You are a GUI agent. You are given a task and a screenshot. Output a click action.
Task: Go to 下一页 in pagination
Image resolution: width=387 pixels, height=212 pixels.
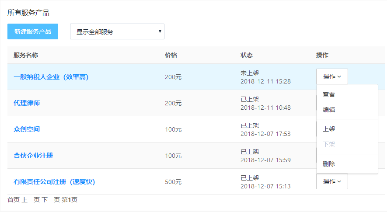[x=51, y=200]
